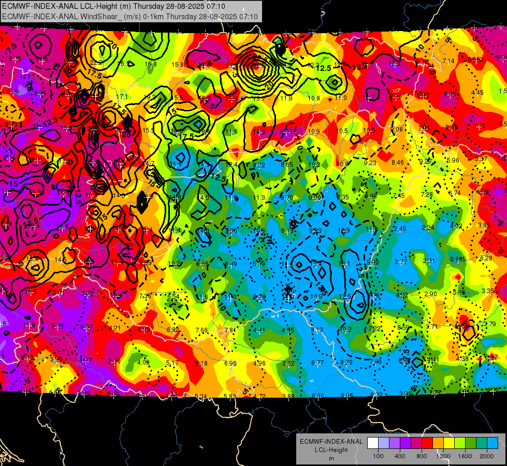Click the teal legend swatch
Image resolution: width=507 pixels, height=466 pixels.
point(482,443)
